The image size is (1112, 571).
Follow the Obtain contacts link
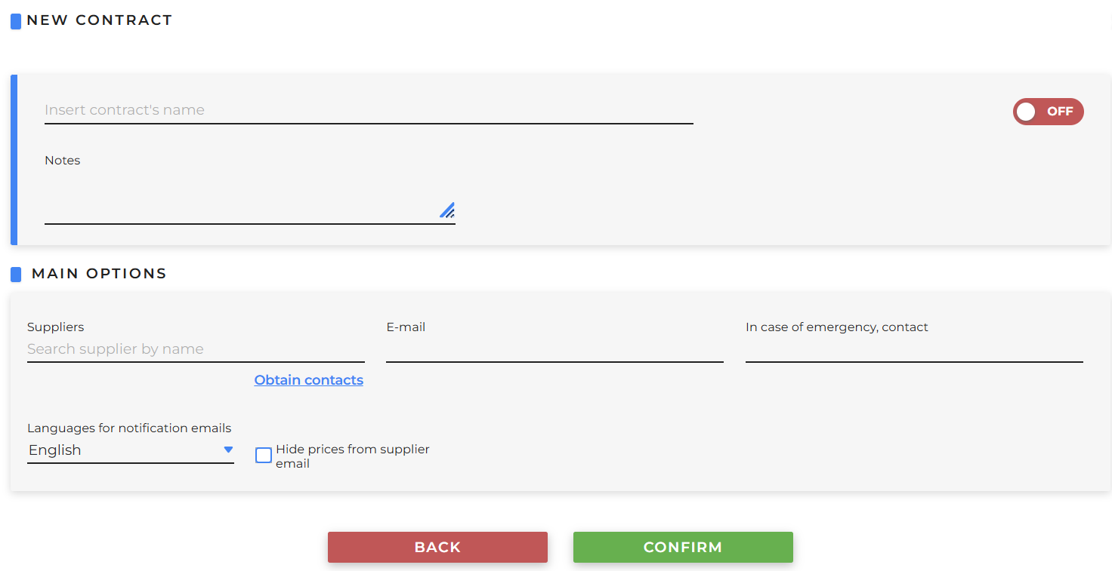click(x=308, y=380)
